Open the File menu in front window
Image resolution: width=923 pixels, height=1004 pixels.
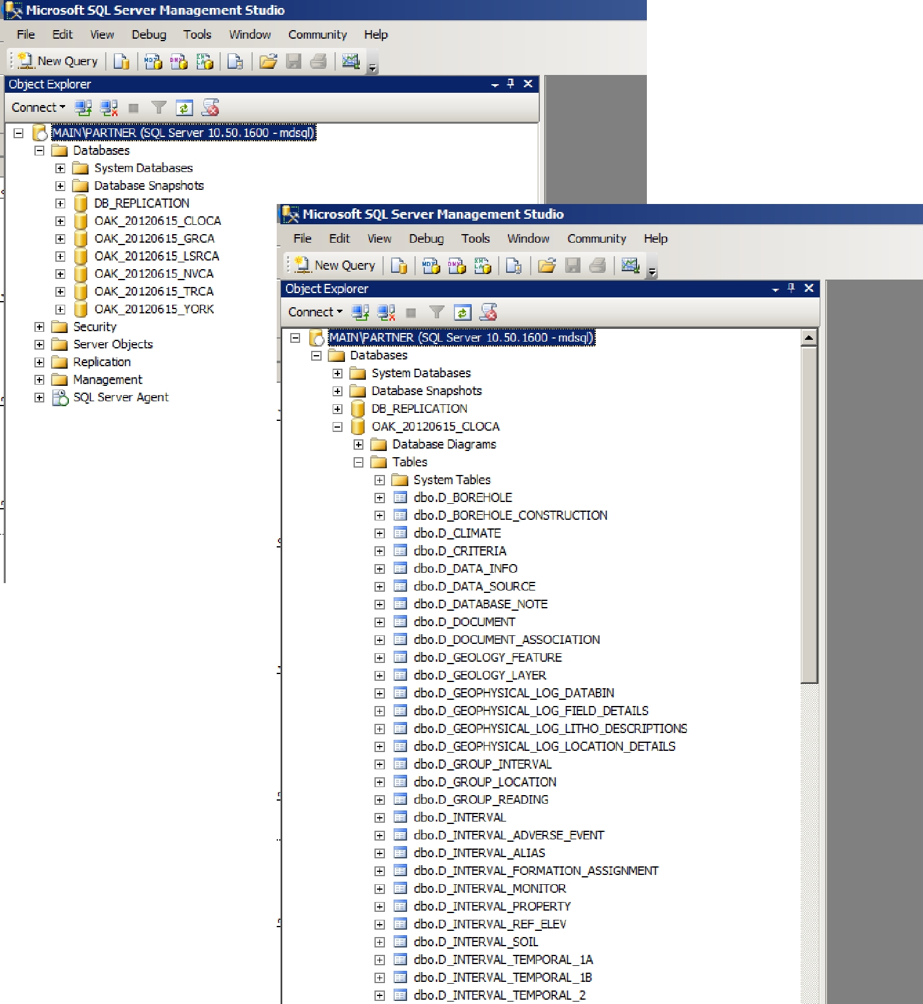coord(303,238)
